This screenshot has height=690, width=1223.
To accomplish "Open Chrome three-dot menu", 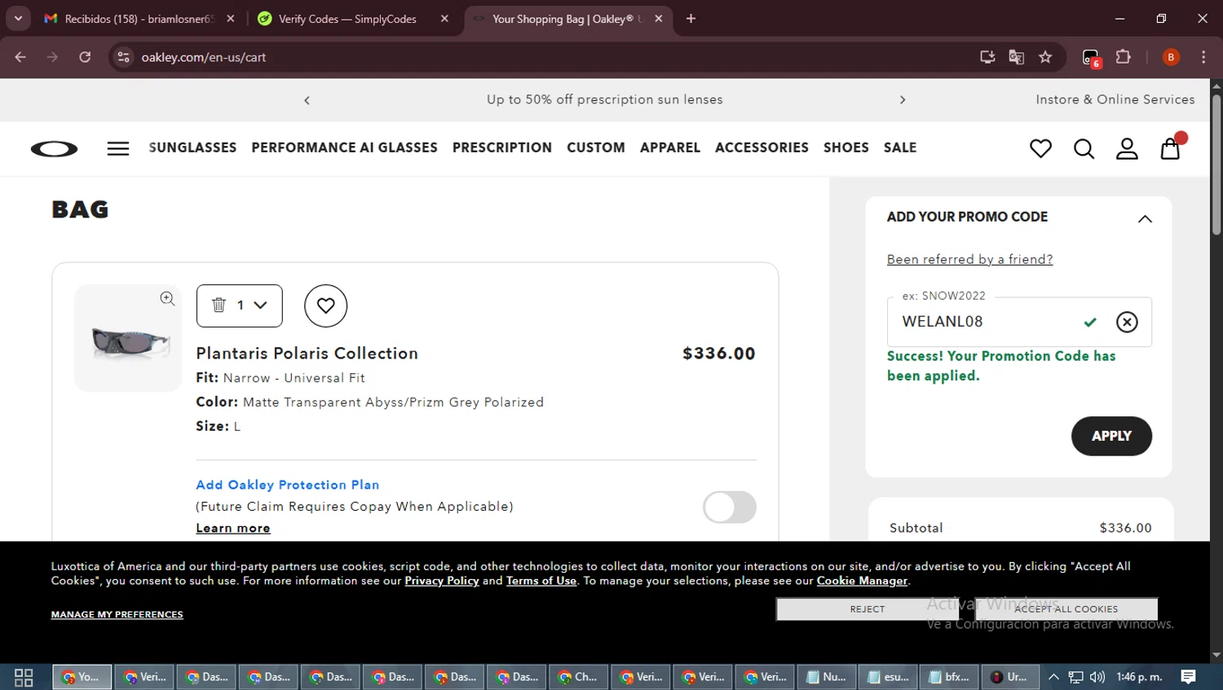I will (1203, 57).
